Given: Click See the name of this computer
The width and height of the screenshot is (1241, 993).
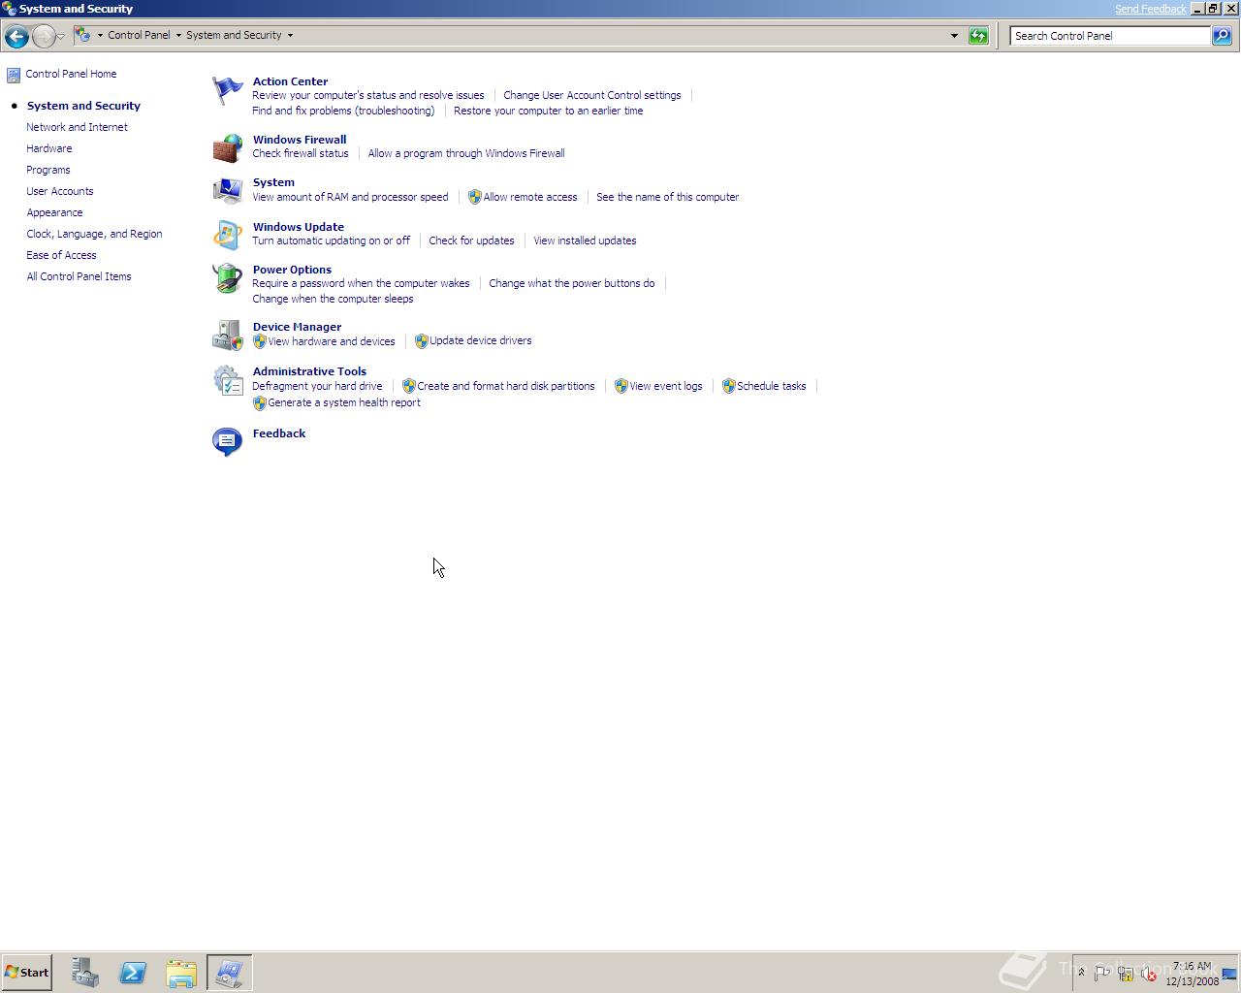Looking at the screenshot, I should (667, 197).
